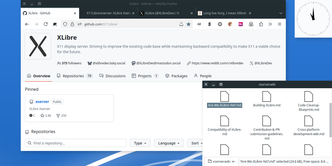Toggle bookmark star for this page
The width and height of the screenshot is (332, 166).
click(189, 24)
